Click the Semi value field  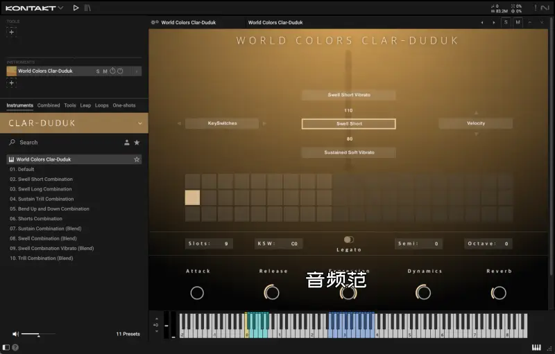pyautogui.click(x=418, y=243)
